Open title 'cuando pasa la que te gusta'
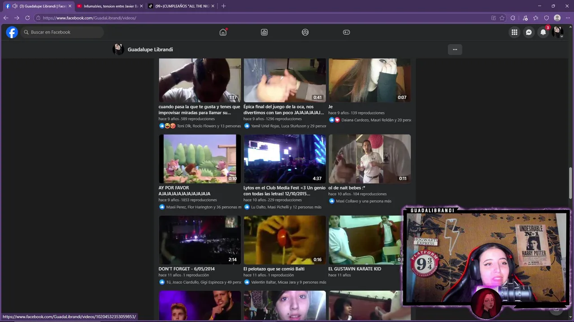574x322 pixels. click(x=199, y=110)
